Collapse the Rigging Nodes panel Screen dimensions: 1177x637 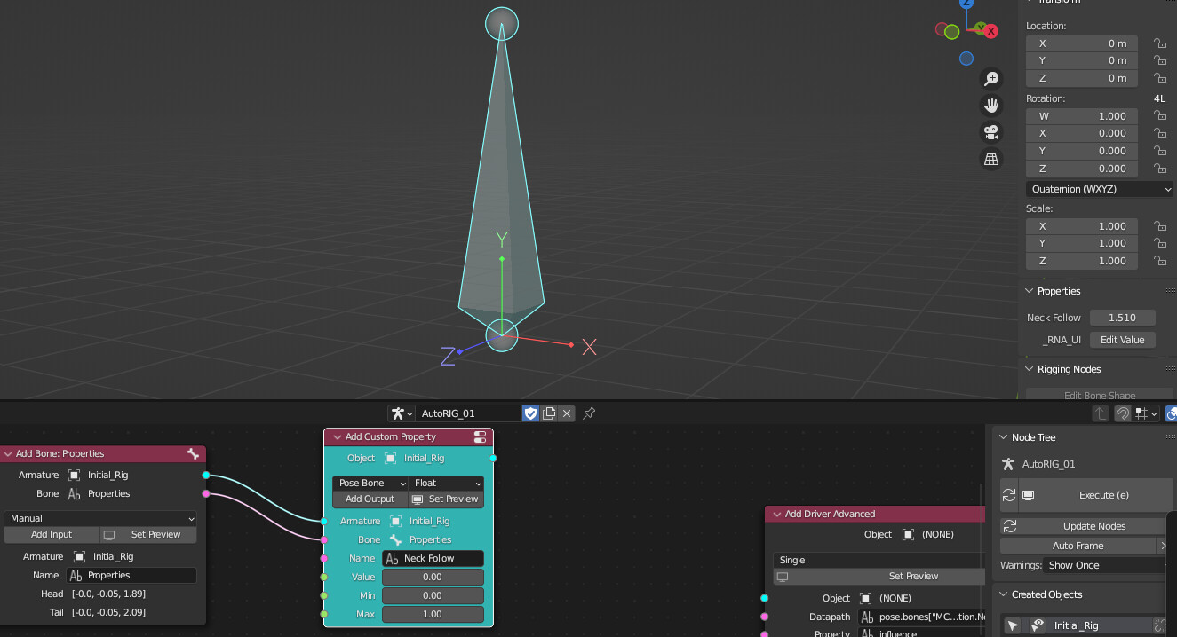[1030, 369]
